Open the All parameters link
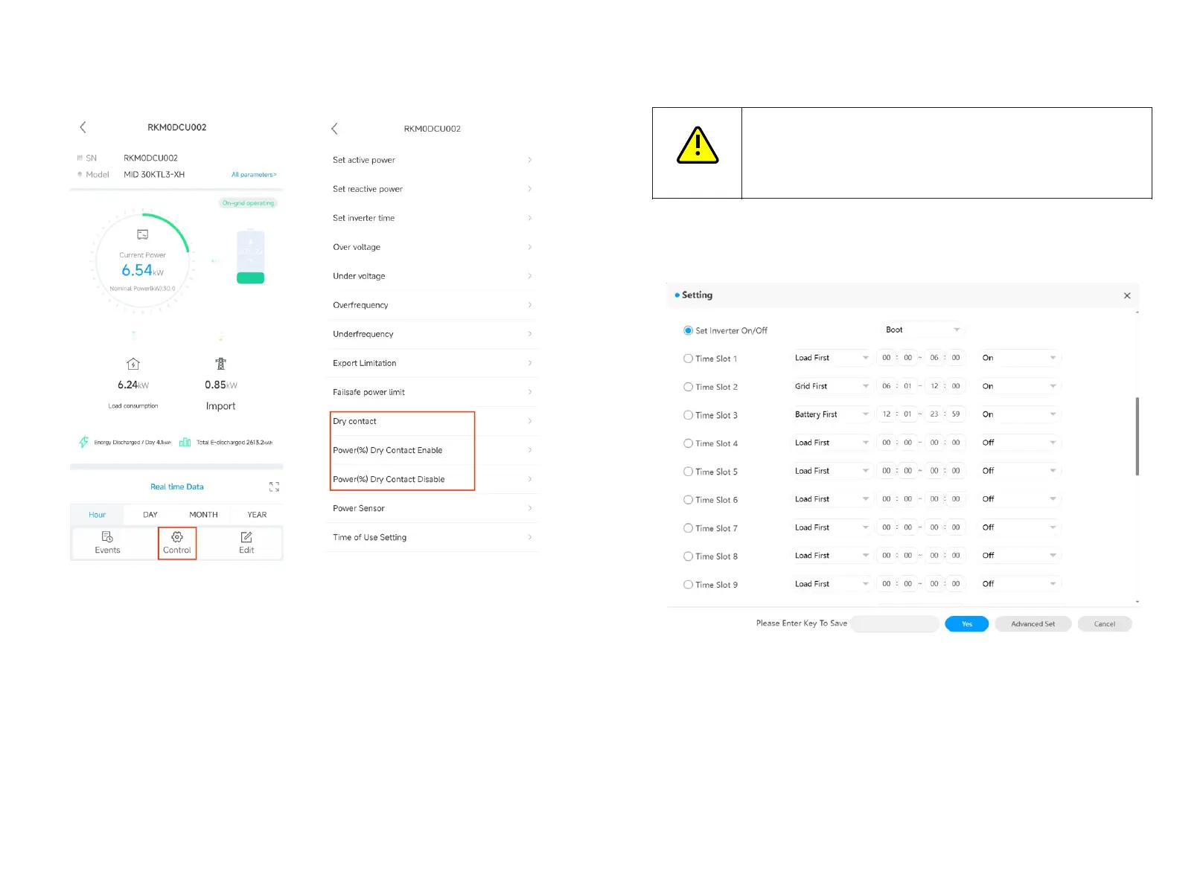 tap(254, 175)
